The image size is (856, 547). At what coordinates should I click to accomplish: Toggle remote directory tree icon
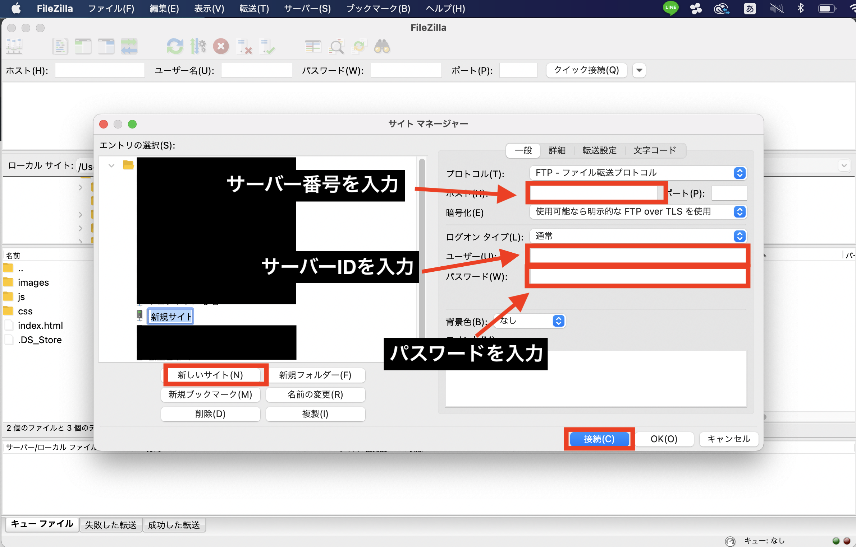click(106, 47)
